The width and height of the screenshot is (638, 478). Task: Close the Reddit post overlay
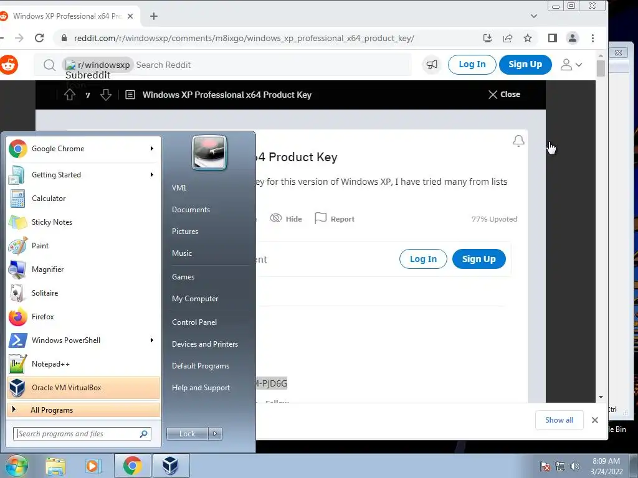(504, 95)
